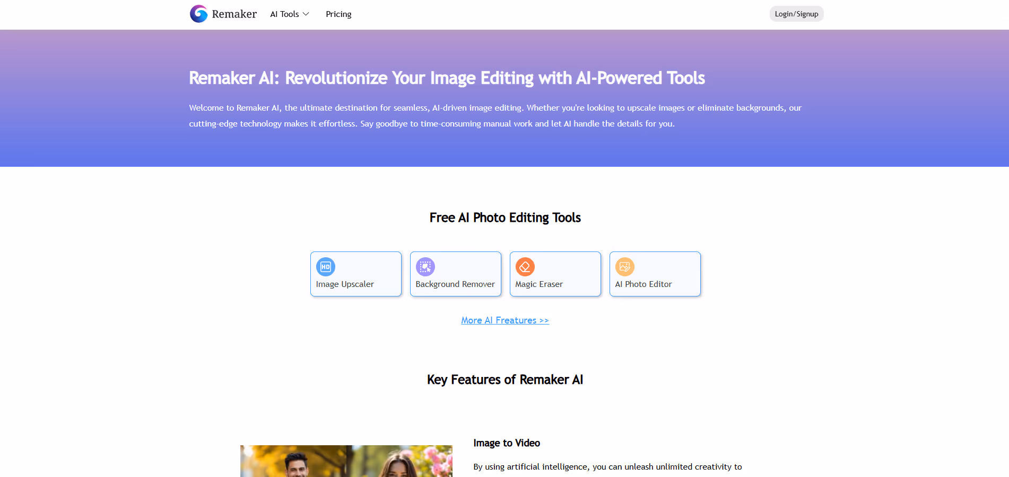Viewport: 1009px width, 477px height.
Task: Open the AI Photo Editor tool card
Action: (655, 274)
